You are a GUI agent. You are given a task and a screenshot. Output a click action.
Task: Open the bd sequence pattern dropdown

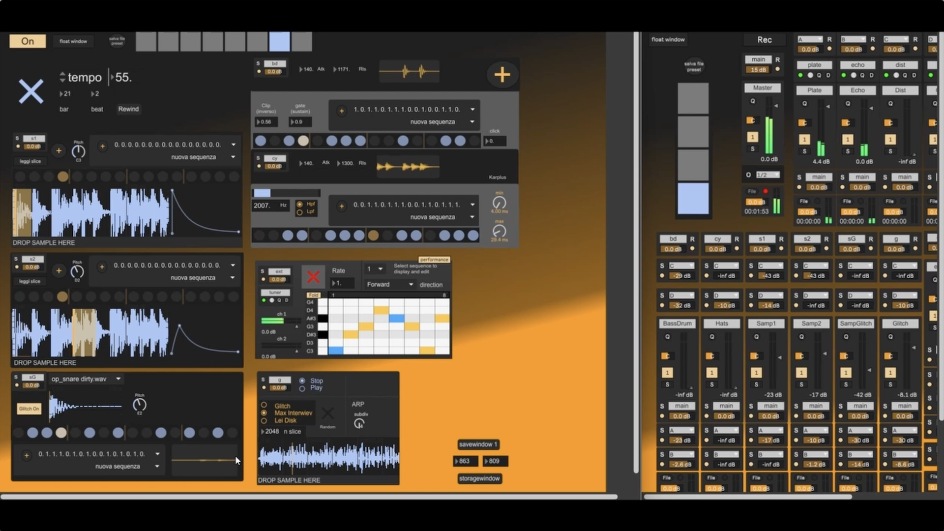coord(413,109)
